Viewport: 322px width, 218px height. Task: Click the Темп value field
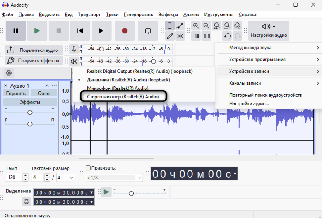pos(14,177)
